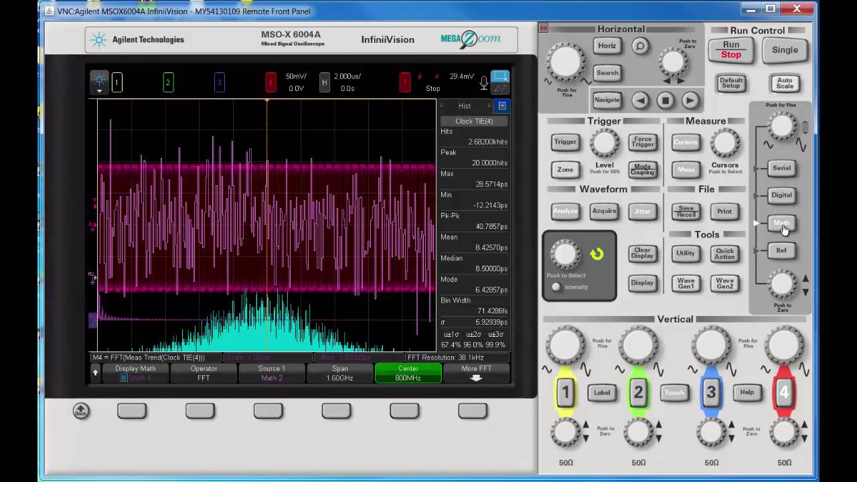Turn on channel 2 green button
Screen dimensions: 857x482
pos(638,392)
